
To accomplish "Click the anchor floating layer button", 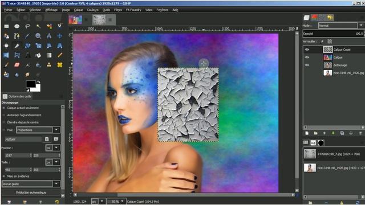I will pyautogui.click(x=351, y=133).
